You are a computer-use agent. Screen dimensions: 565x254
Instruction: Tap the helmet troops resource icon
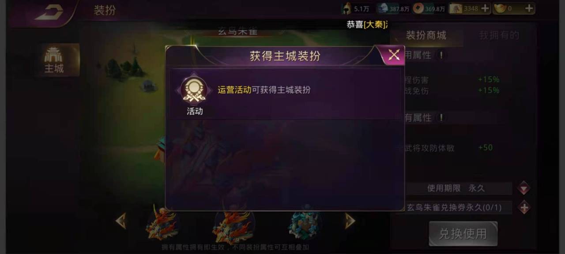pos(347,8)
